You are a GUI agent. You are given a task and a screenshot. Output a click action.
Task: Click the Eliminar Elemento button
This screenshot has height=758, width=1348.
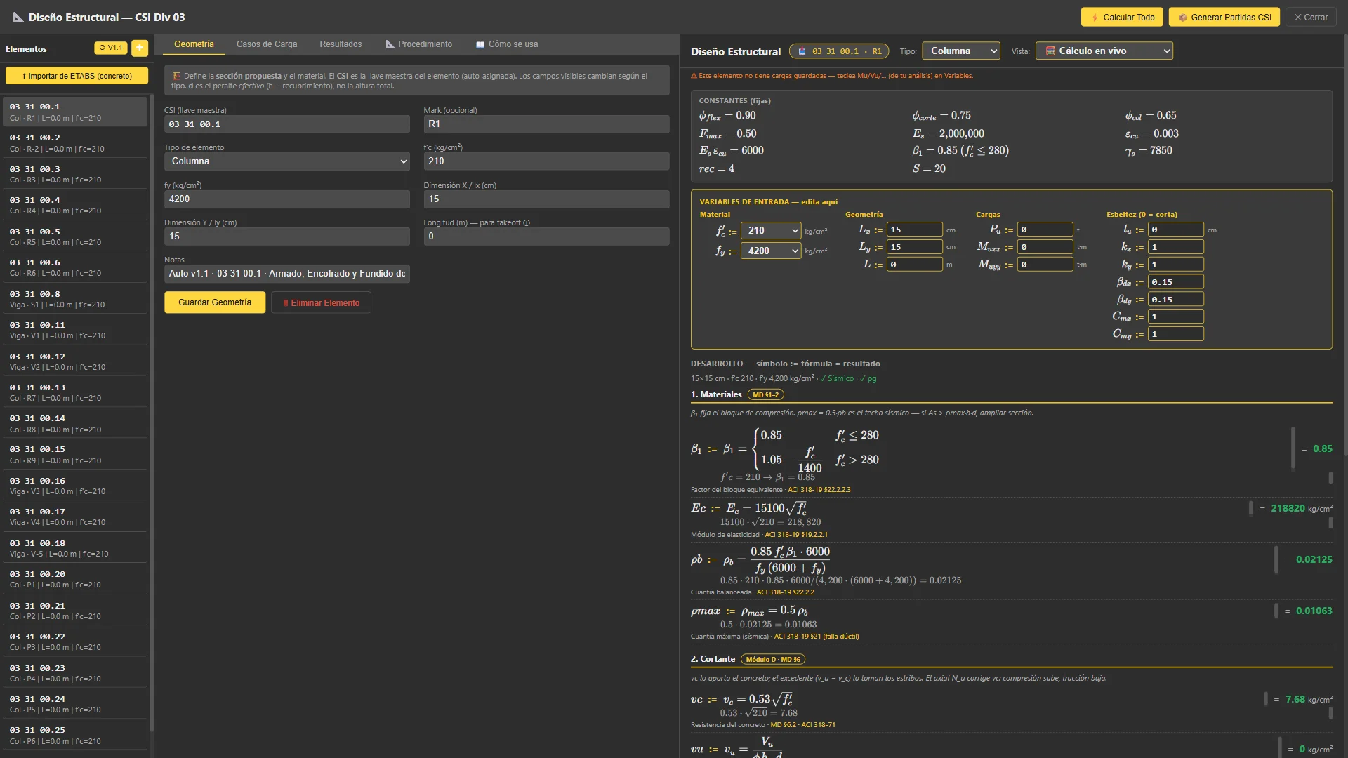(321, 303)
